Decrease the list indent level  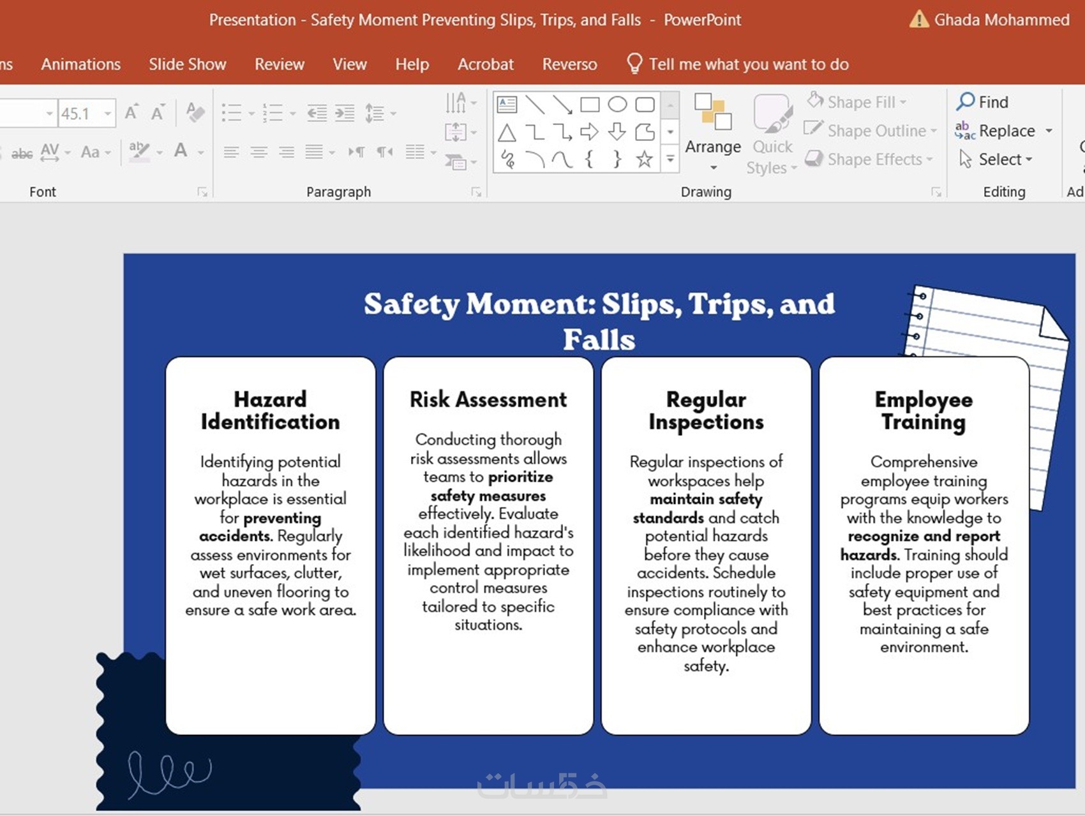(317, 114)
